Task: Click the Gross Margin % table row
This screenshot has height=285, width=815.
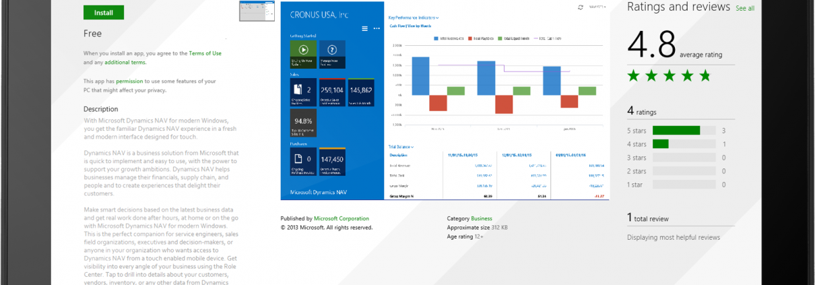Action: coord(498,196)
